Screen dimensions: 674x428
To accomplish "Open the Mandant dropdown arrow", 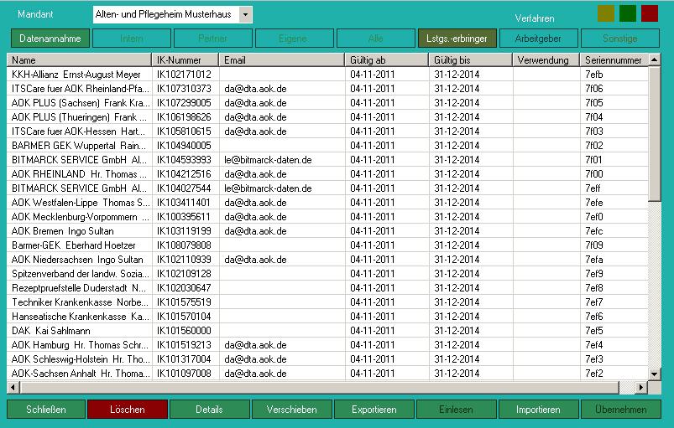I will pyautogui.click(x=245, y=14).
